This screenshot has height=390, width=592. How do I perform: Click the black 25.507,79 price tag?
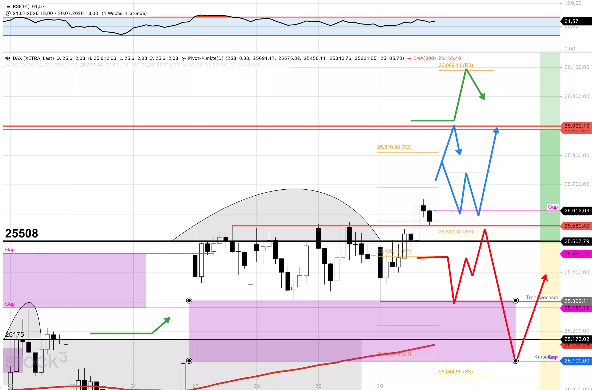coord(576,241)
